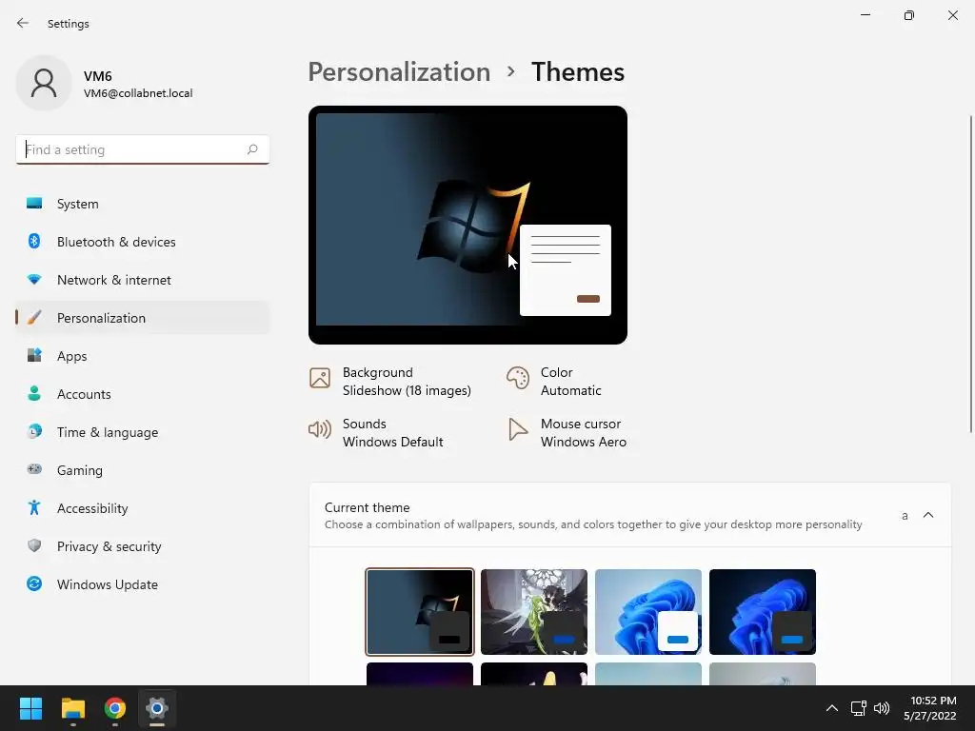Image resolution: width=975 pixels, height=731 pixels.
Task: Open the Apps settings page
Action: 143,356
